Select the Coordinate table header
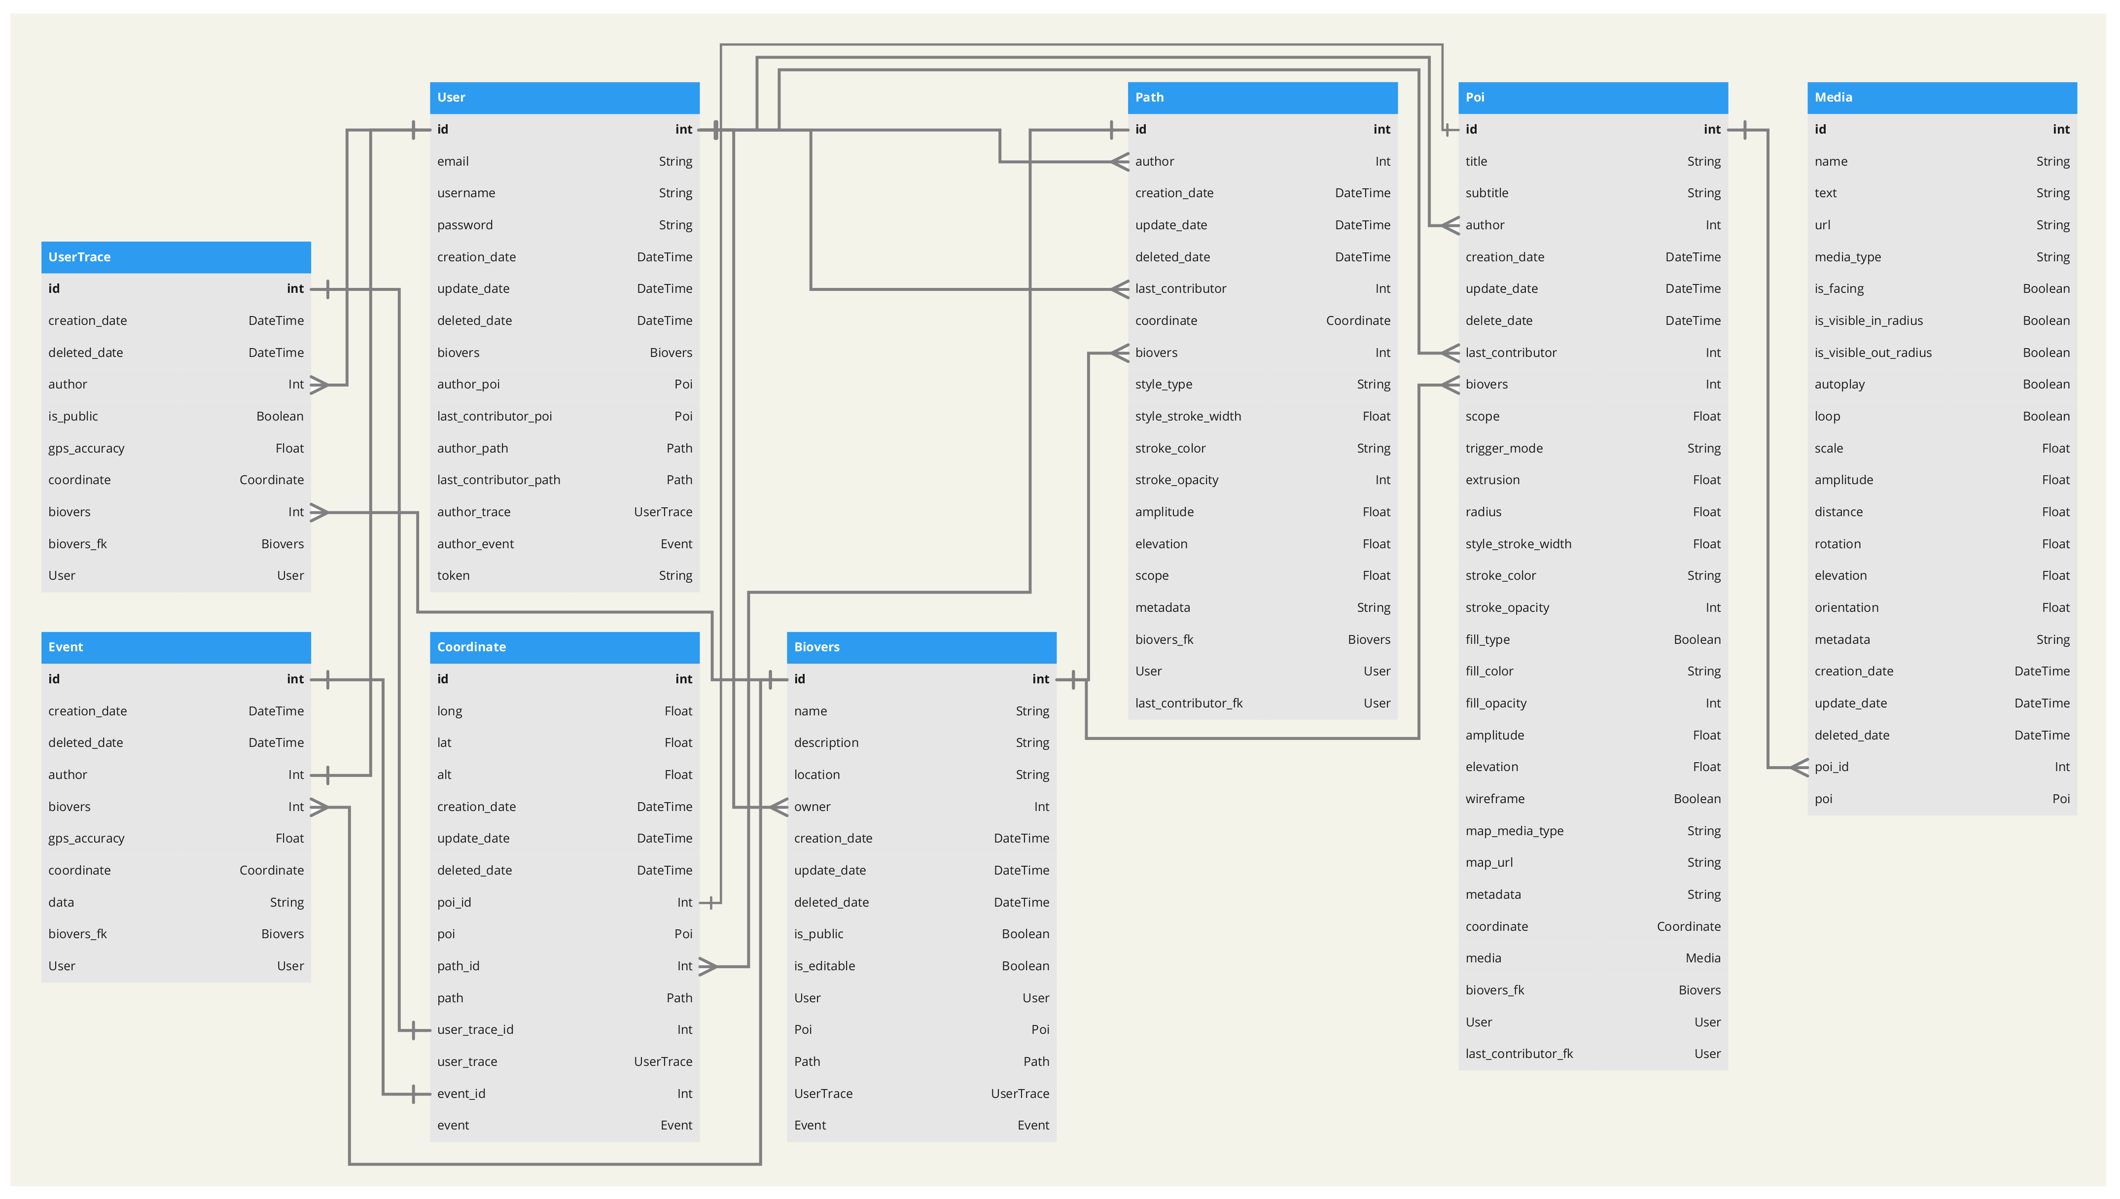Viewport: 2120px width, 1199px height. (x=564, y=647)
